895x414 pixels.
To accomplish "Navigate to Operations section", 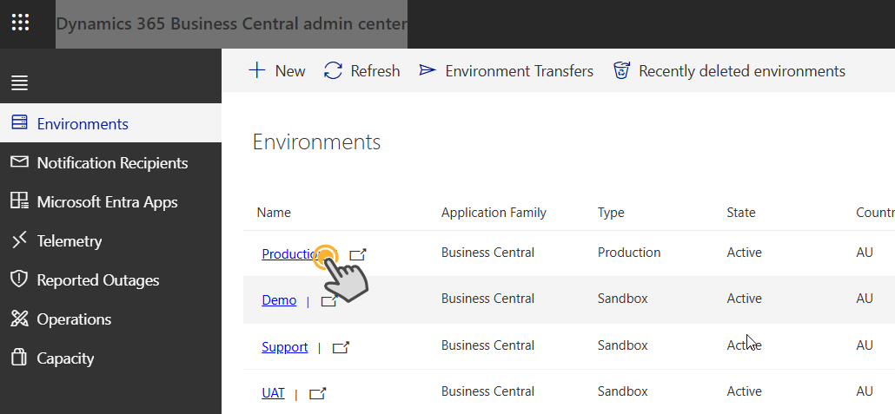I will coord(74,319).
